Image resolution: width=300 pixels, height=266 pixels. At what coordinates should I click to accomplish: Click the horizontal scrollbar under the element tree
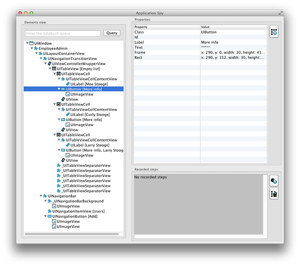click(x=71, y=234)
